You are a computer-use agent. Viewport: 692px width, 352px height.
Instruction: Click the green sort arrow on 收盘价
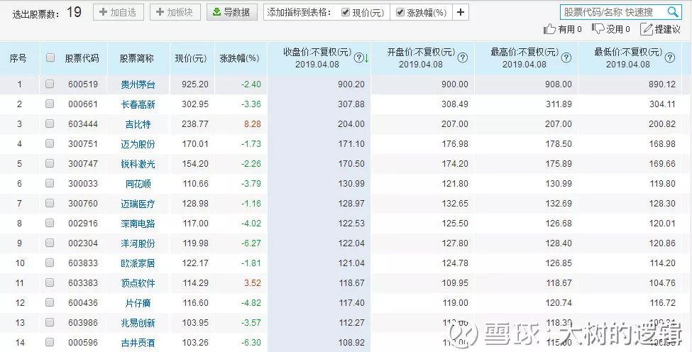pyautogui.click(x=367, y=57)
